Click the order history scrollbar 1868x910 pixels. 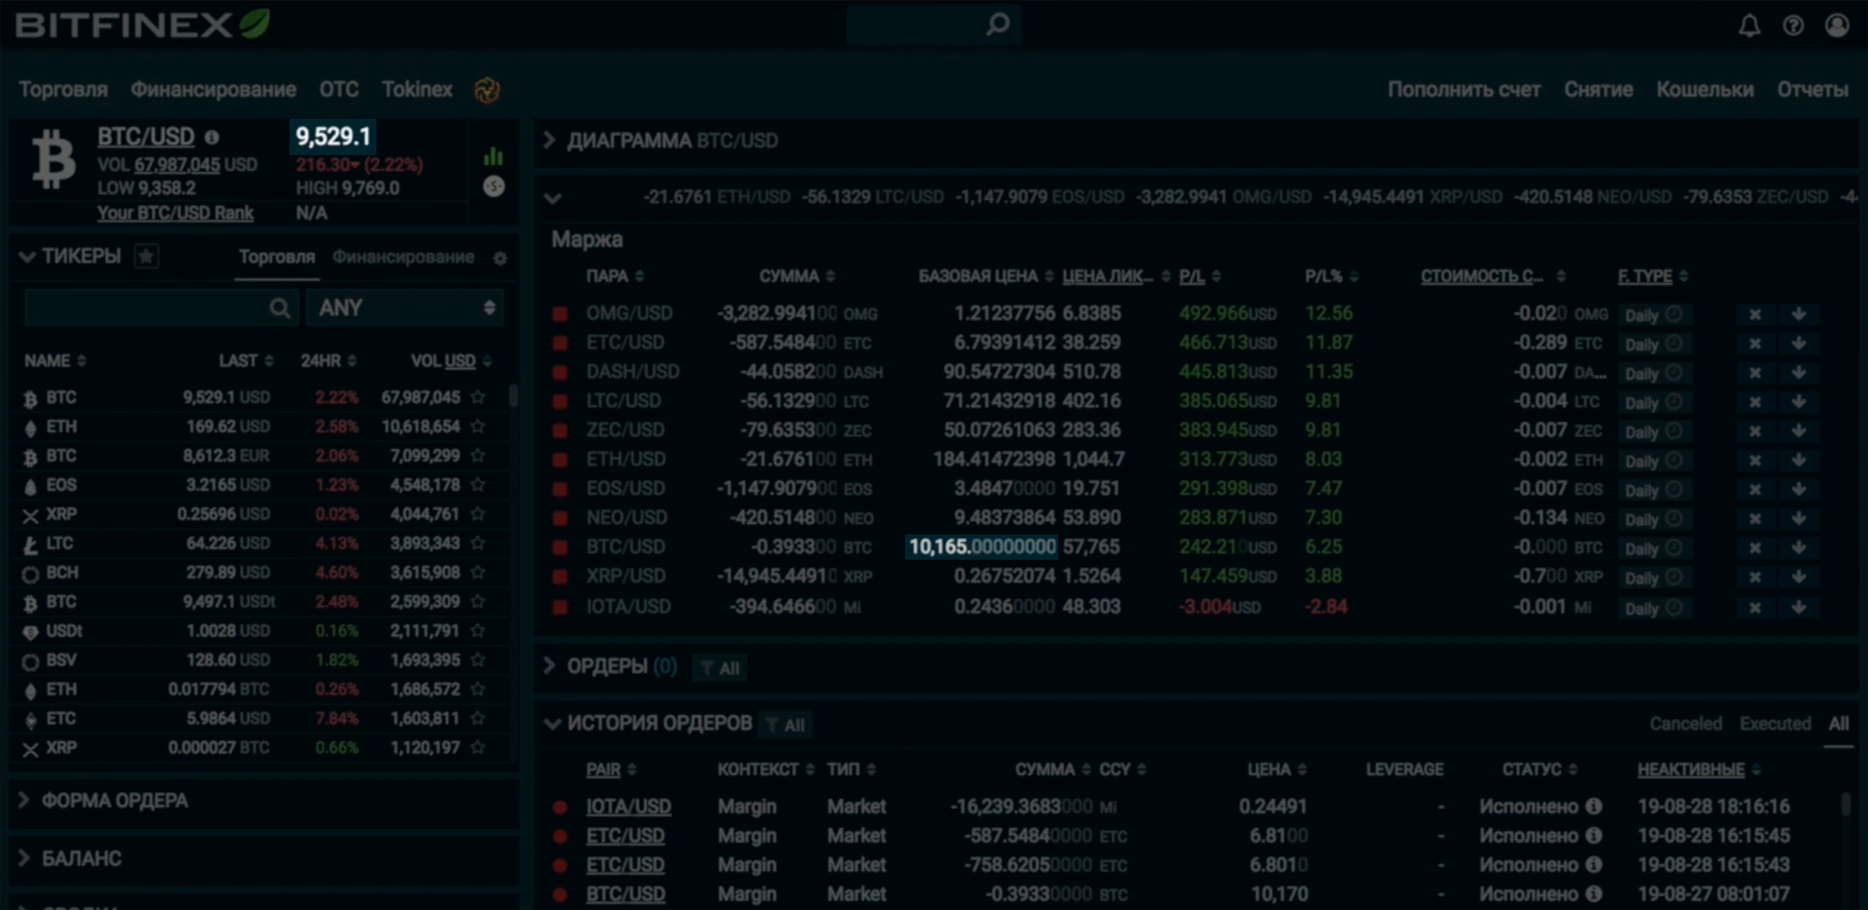pyautogui.click(x=1846, y=804)
